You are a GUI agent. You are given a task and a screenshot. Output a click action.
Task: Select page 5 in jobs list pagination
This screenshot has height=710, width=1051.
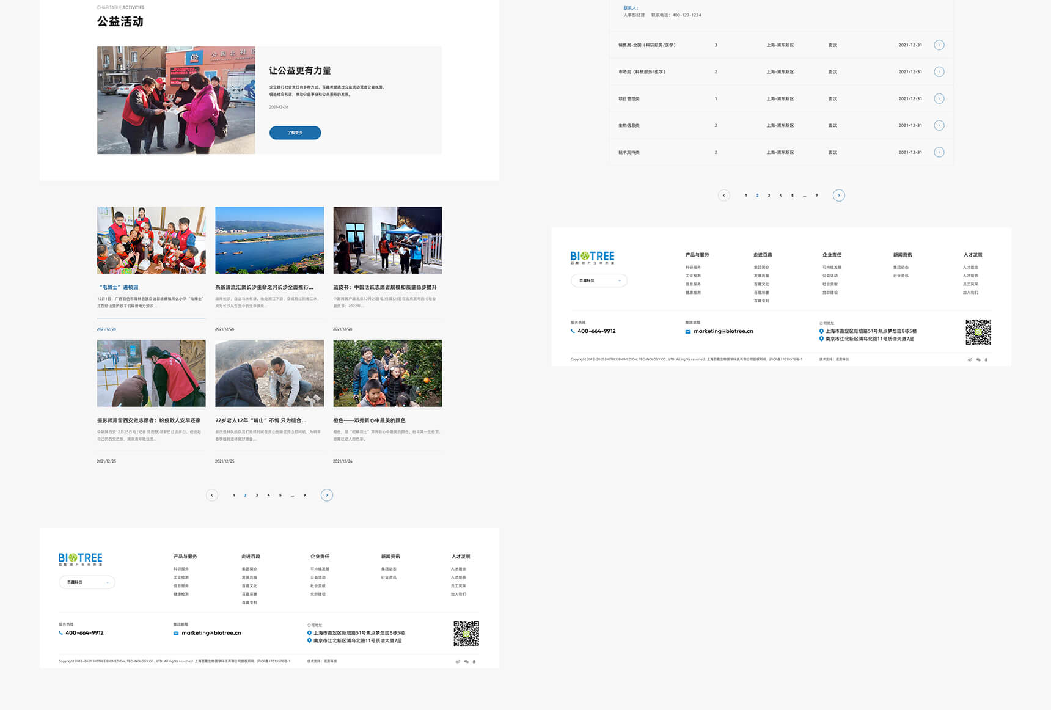(793, 196)
